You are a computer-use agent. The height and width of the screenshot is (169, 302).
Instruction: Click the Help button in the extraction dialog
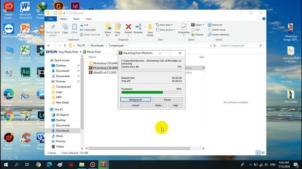pos(175,105)
